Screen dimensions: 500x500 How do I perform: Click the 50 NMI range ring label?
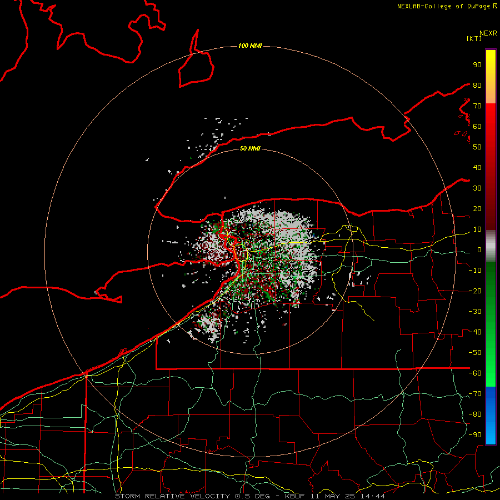[x=250, y=148]
